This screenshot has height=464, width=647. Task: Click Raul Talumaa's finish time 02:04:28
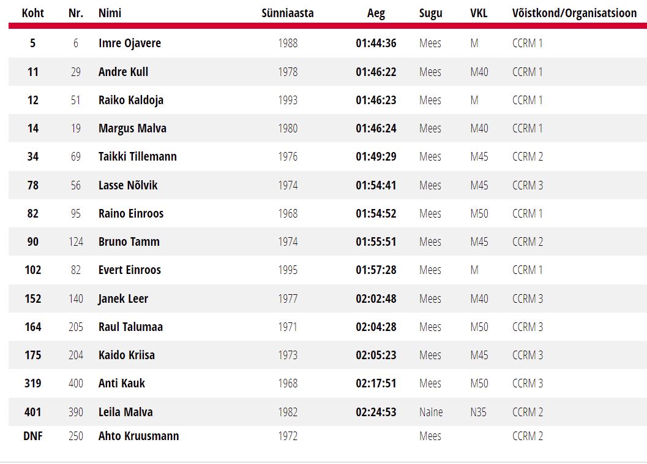376,327
